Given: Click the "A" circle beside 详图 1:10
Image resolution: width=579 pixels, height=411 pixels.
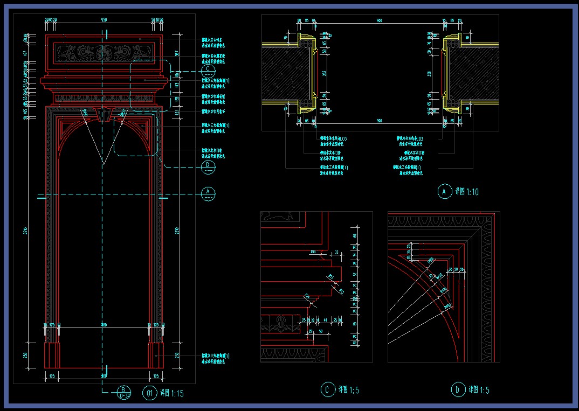Looking at the screenshot, I should pos(445,191).
